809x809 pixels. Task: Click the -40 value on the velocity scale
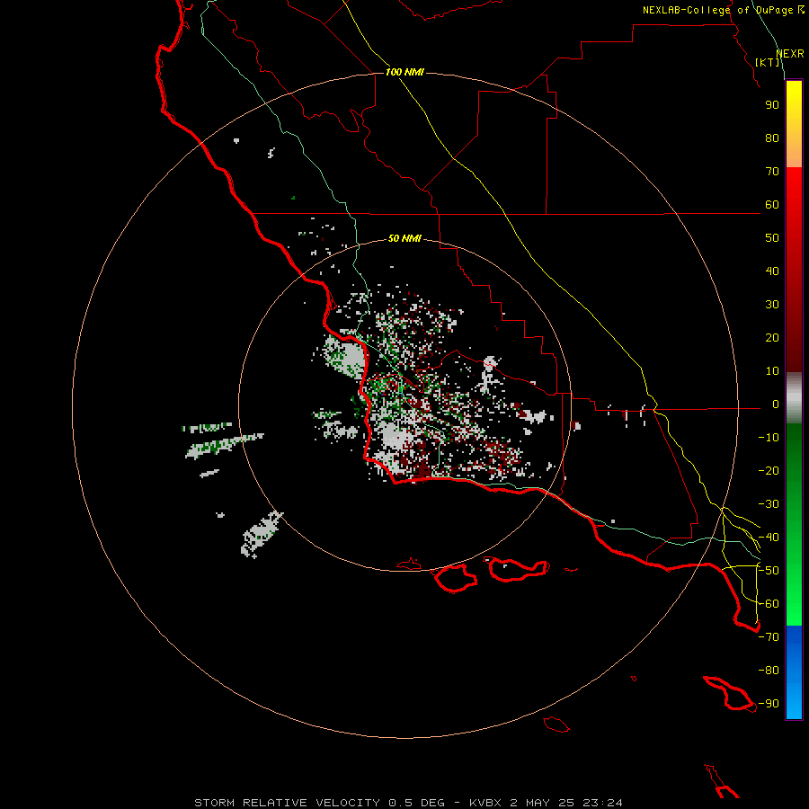(x=769, y=538)
